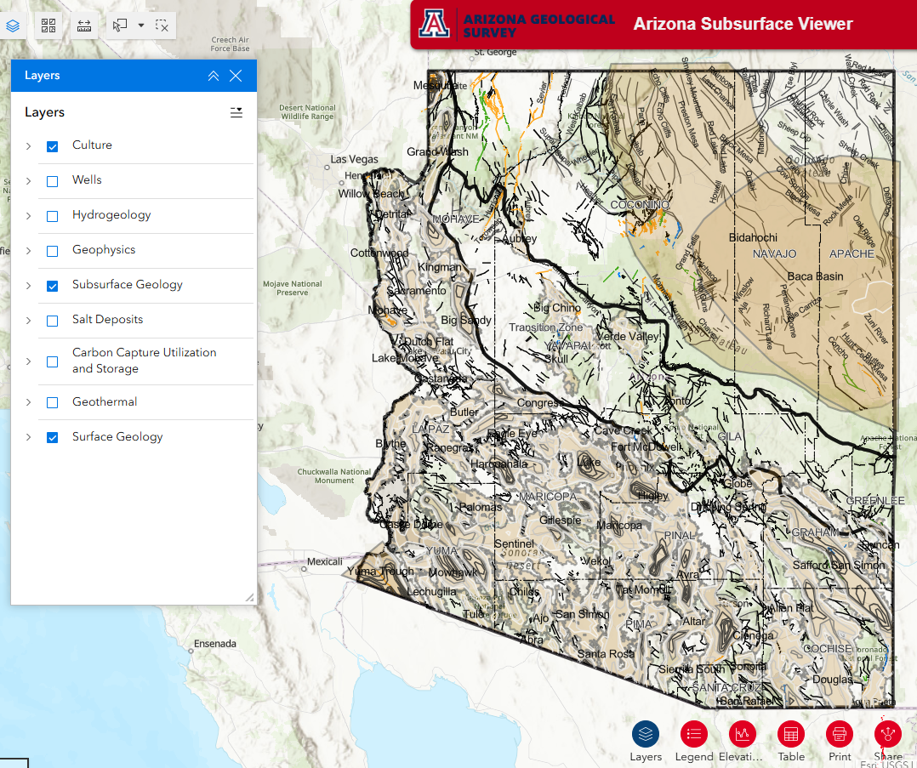This screenshot has height=768, width=917.
Task: Click the MARICOPA county label on map
Action: pos(548,497)
